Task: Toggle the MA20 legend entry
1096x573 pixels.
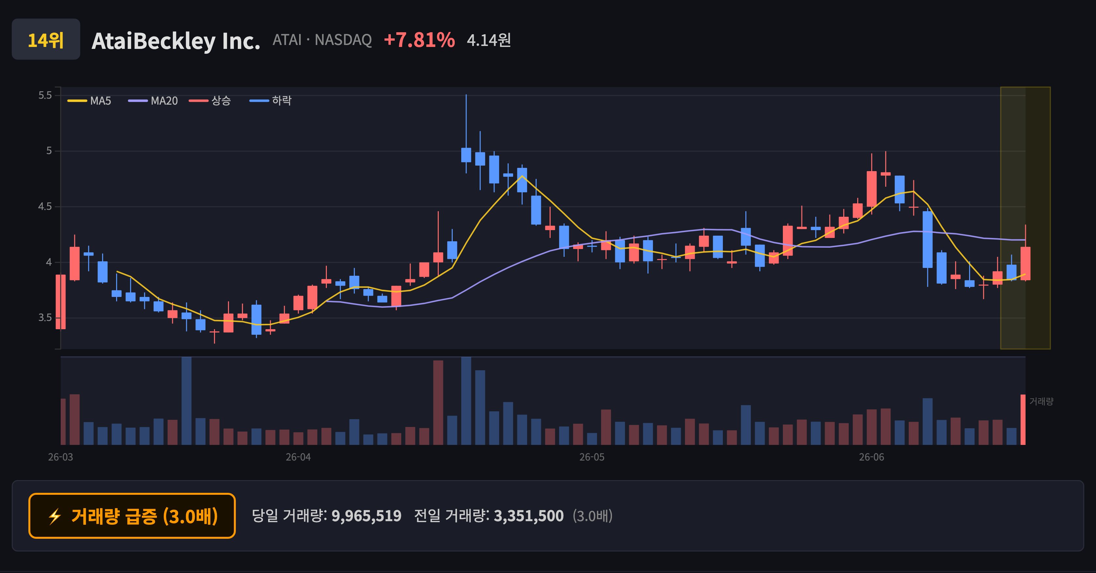Action: tap(153, 101)
